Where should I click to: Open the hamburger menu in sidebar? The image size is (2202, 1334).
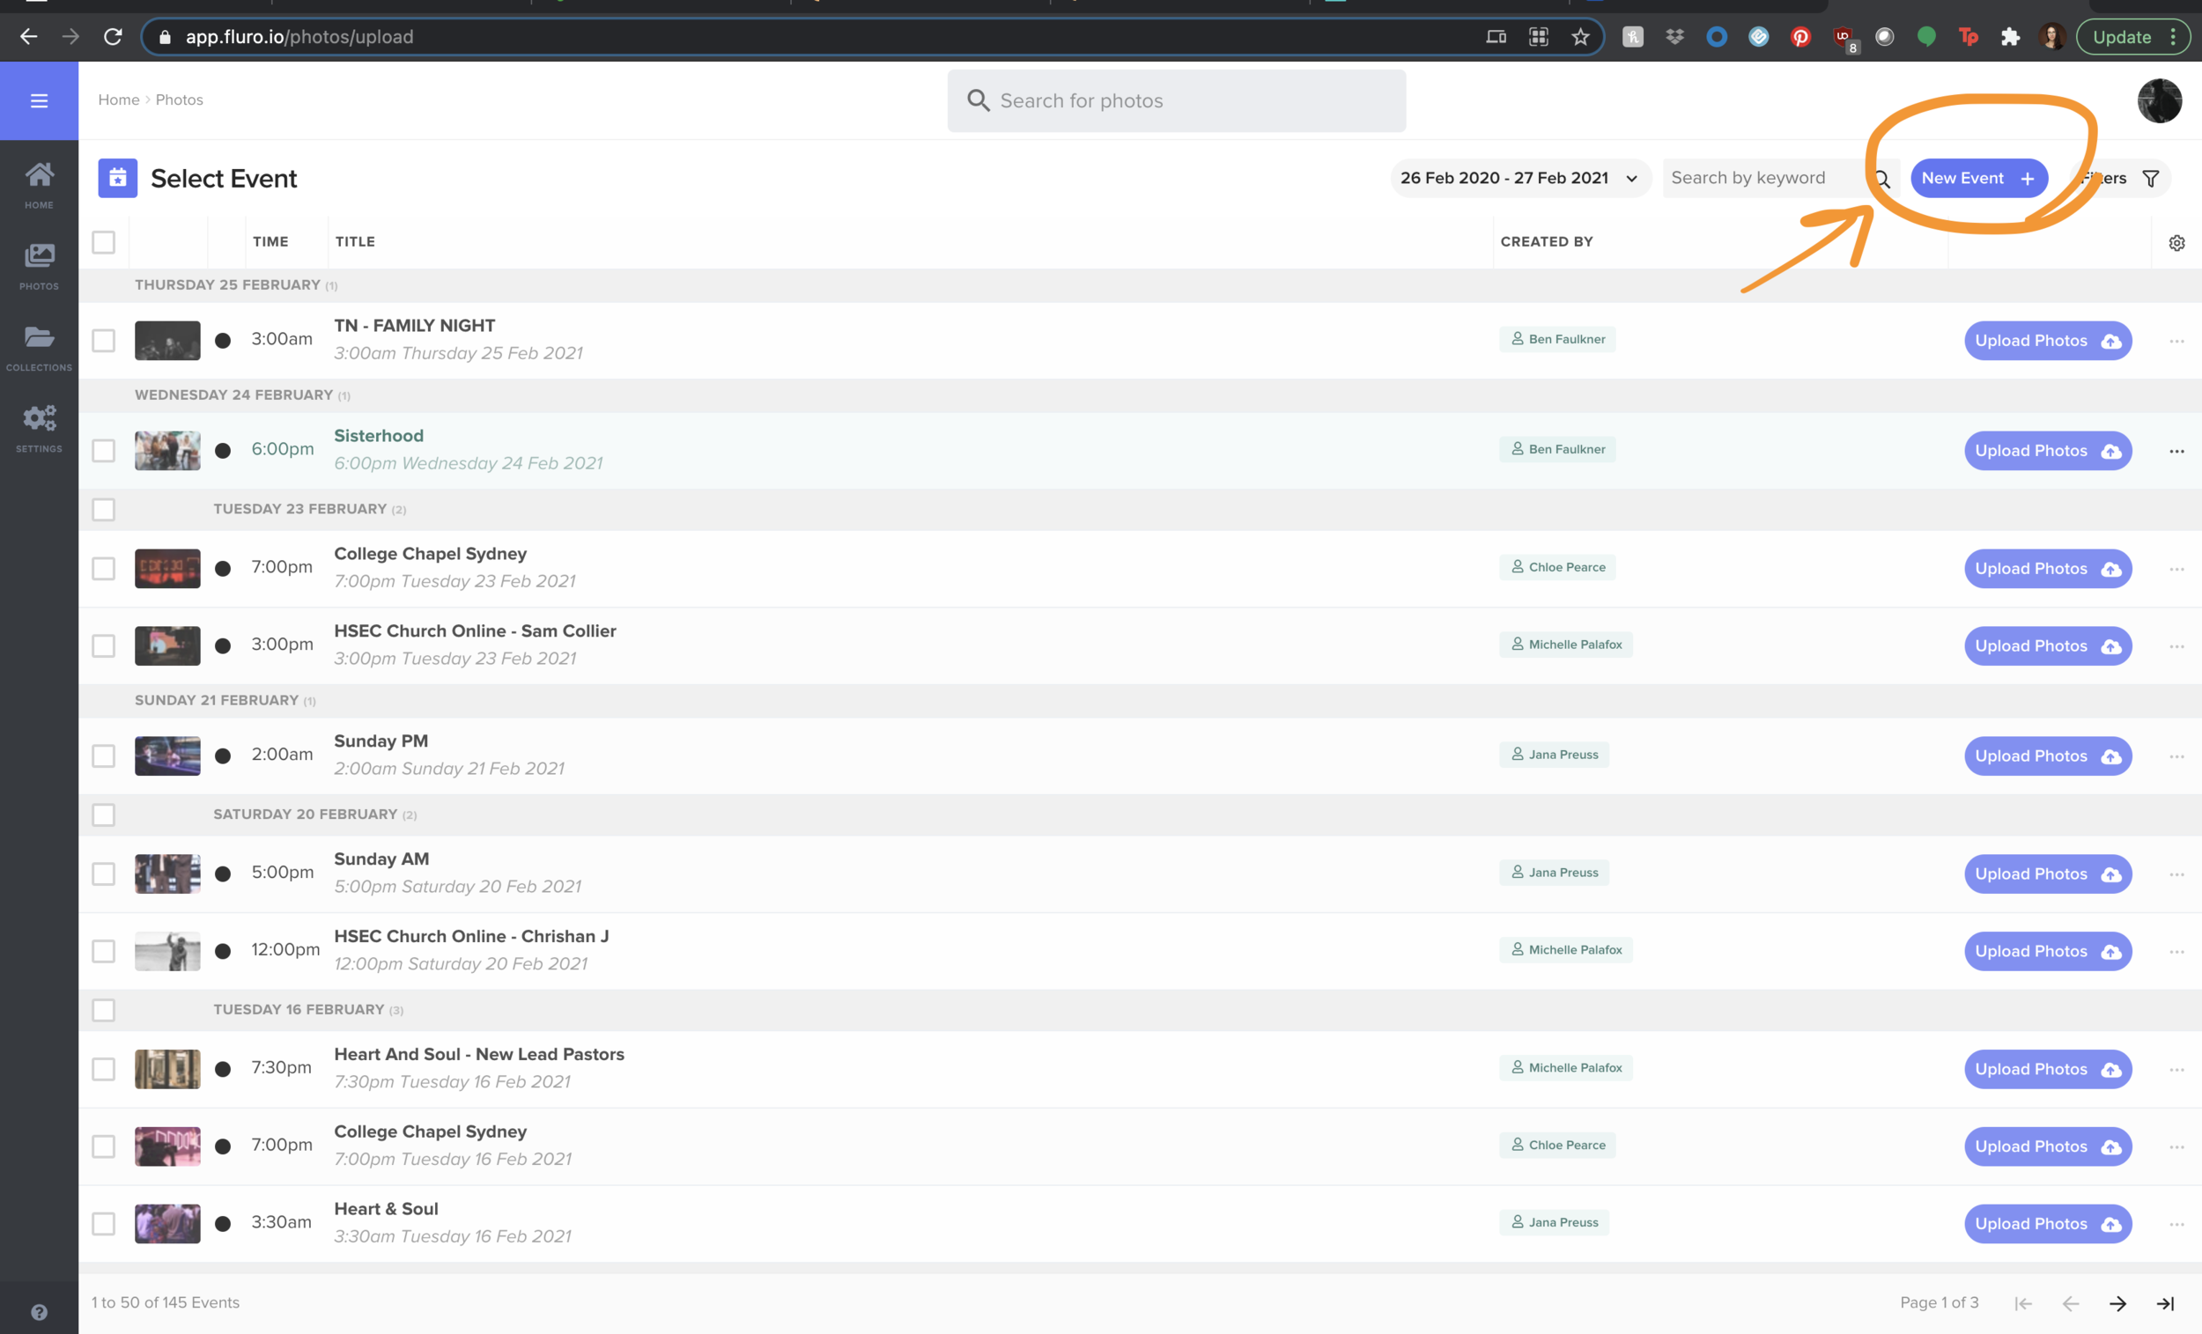coord(39,101)
